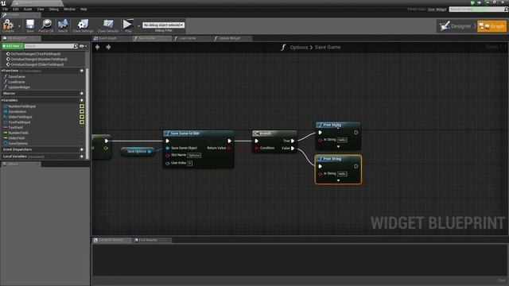Viewport: 509px width, 286px height.
Task: Click the Slot Name pin on Save Game to Slot
Action: click(168, 156)
